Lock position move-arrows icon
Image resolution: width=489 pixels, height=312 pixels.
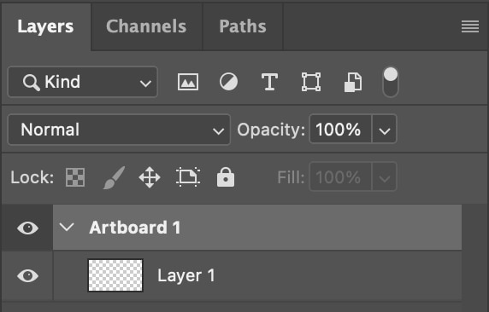[x=150, y=177]
